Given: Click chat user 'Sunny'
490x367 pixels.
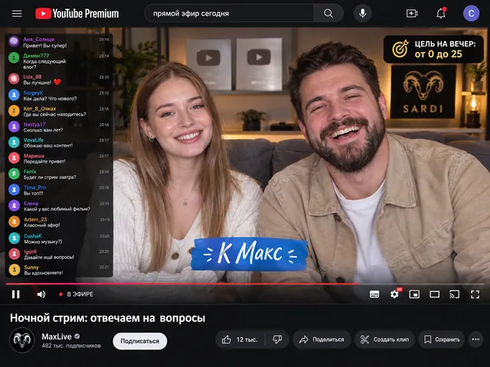Looking at the screenshot, I should point(31,267).
